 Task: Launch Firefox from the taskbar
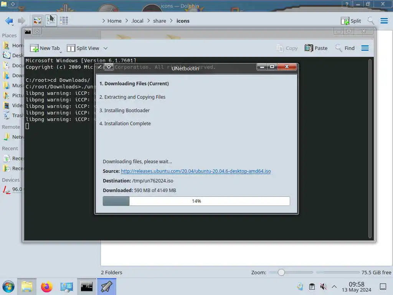46,287
